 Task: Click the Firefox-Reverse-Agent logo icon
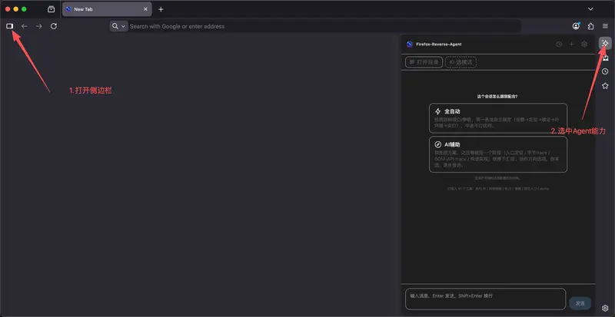pos(410,45)
